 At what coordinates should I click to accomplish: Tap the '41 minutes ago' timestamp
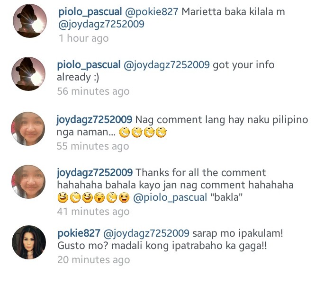[93, 212]
